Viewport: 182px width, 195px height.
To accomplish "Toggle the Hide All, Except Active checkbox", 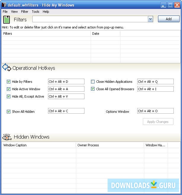I will (9, 96).
